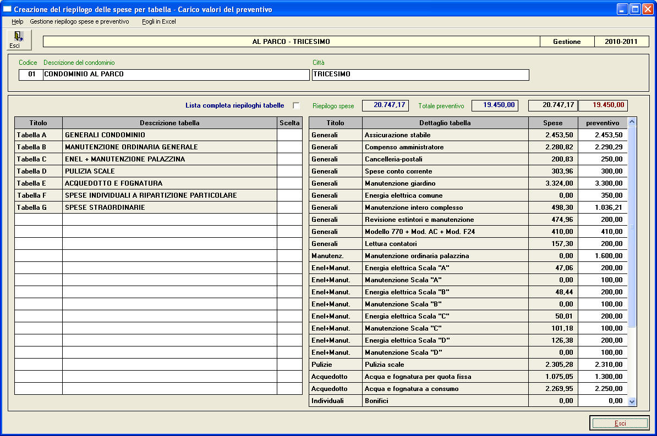Click the Città field TRICESIMO

[x=420, y=75]
